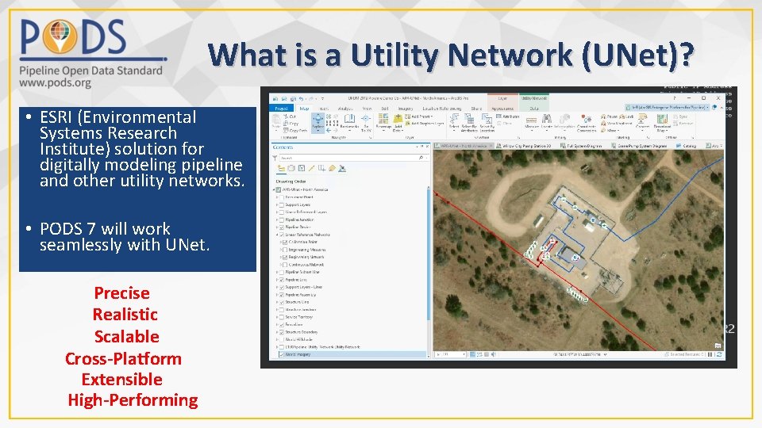Open Select By Attributes
This screenshot has width=762, height=428.
pos(469,123)
